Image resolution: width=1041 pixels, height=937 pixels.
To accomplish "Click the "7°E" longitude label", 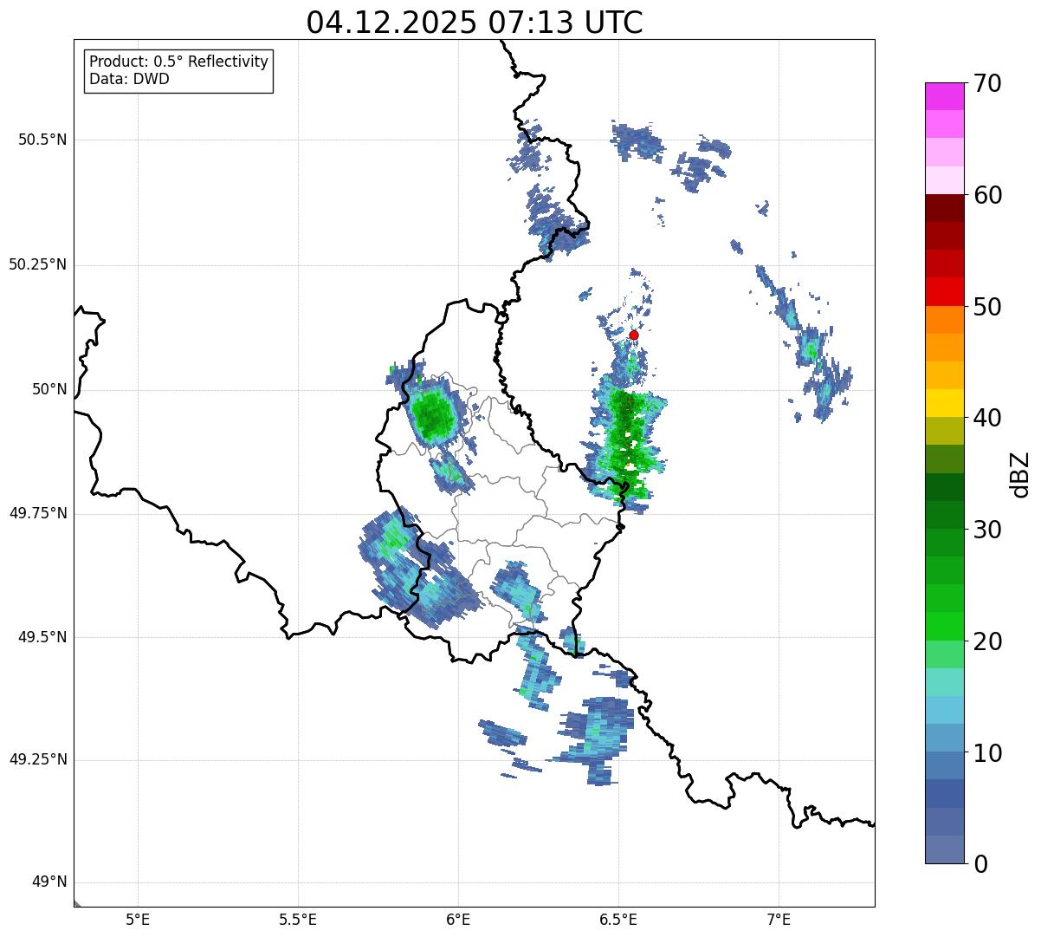I will point(779,919).
